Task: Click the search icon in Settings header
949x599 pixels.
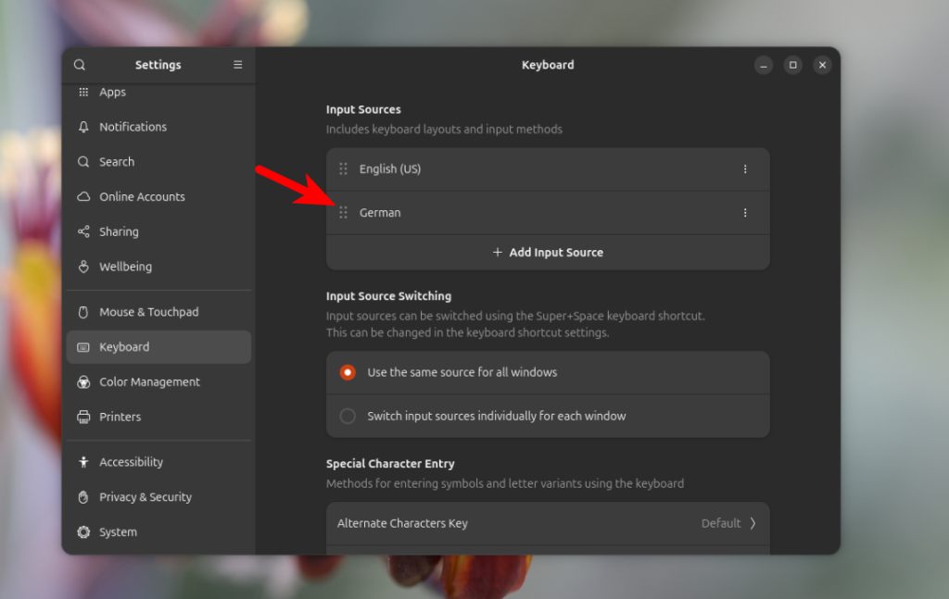Action: [x=80, y=65]
